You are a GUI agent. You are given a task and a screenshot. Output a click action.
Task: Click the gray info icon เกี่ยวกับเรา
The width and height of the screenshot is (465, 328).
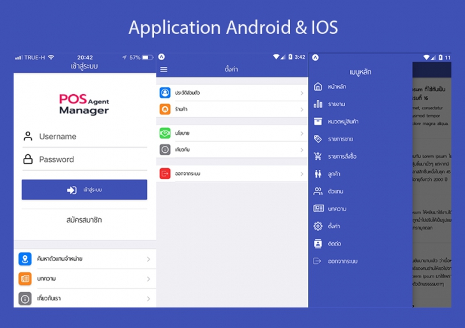point(25,299)
